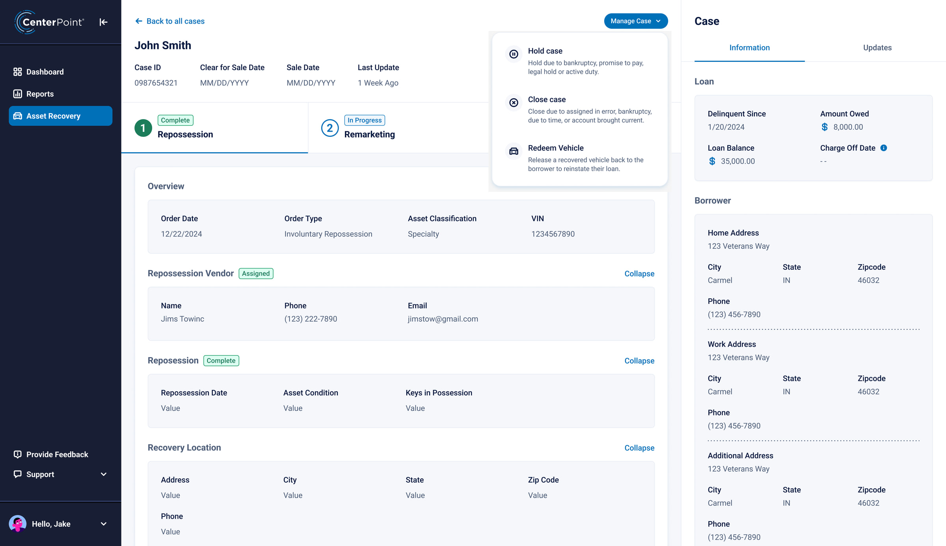946x546 pixels.
Task: Click the Charge Off Date info icon
Action: coord(884,148)
